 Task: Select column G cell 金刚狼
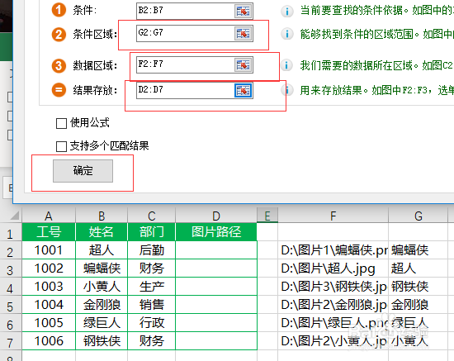tap(419, 305)
